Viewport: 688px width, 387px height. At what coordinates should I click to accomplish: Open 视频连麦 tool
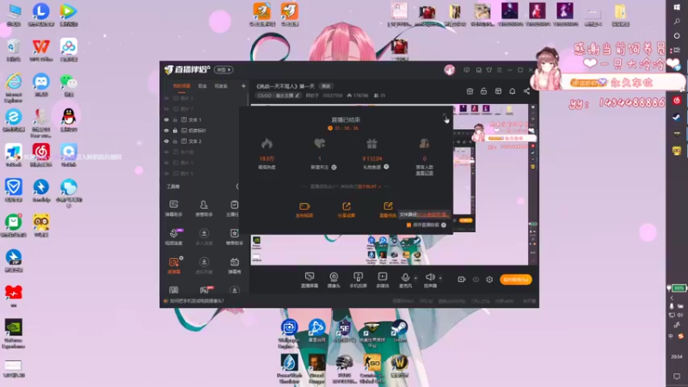coord(174,237)
